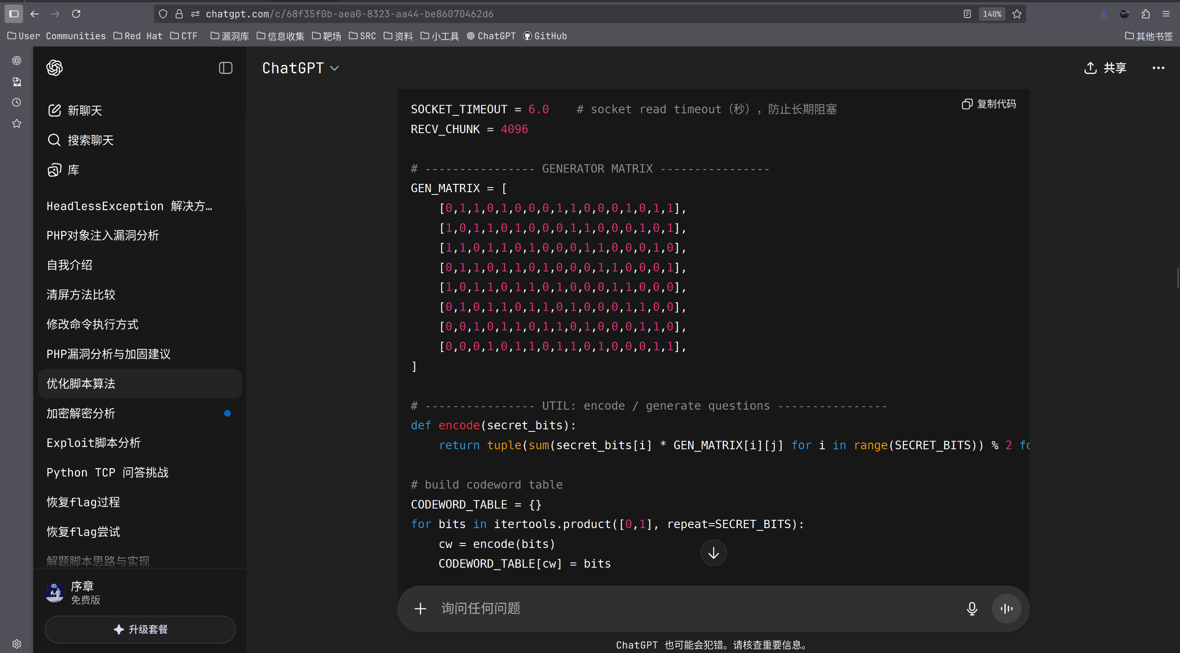Open the PHP对象注入漏洞分析 chat
This screenshot has width=1180, height=653.
click(x=103, y=235)
